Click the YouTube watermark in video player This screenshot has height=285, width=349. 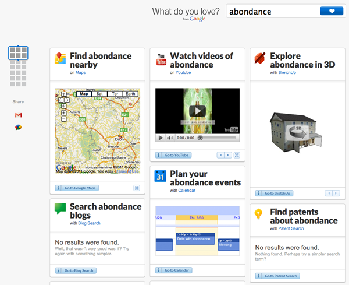pyautogui.click(x=231, y=129)
